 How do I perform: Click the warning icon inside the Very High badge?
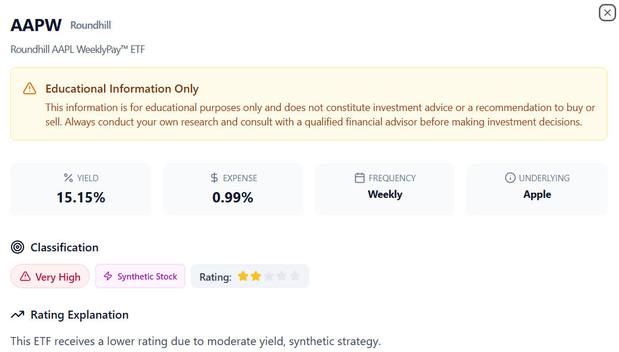25,277
